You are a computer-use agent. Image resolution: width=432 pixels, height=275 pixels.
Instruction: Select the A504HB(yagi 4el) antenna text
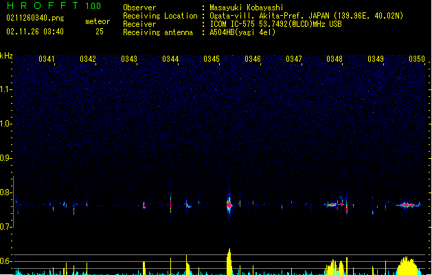tap(242, 32)
